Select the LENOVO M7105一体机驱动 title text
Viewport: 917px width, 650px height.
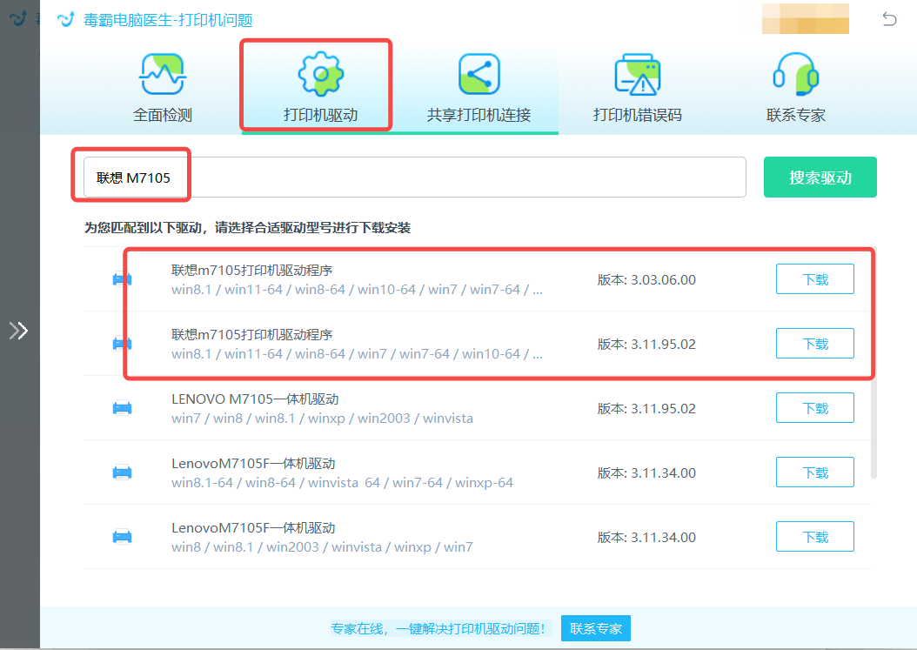[255, 399]
